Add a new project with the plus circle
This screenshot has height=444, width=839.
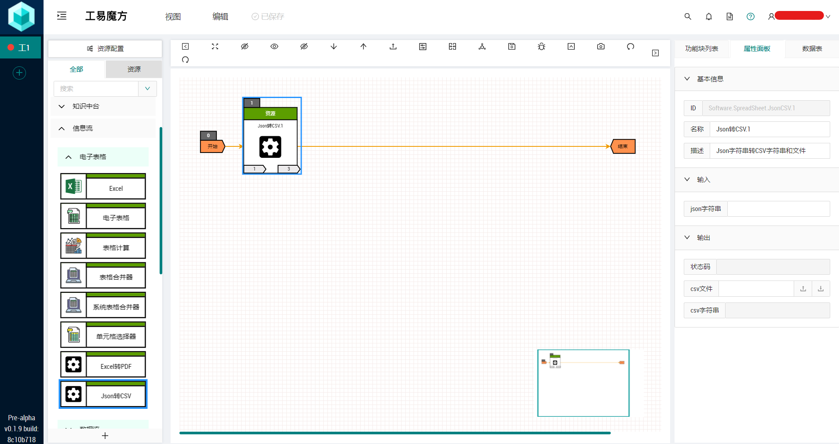pyautogui.click(x=19, y=73)
